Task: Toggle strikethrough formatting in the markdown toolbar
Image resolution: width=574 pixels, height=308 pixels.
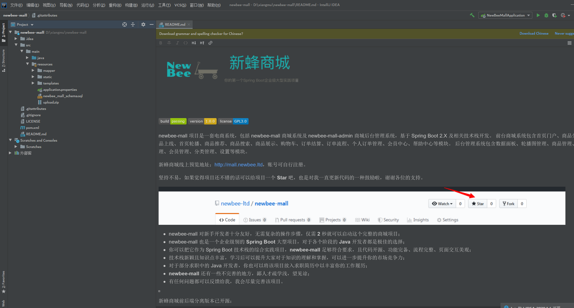Action: tap(169, 43)
